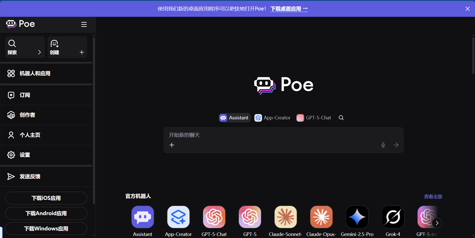Expand the 探索 chevron arrow
This screenshot has width=475, height=238.
(39, 52)
